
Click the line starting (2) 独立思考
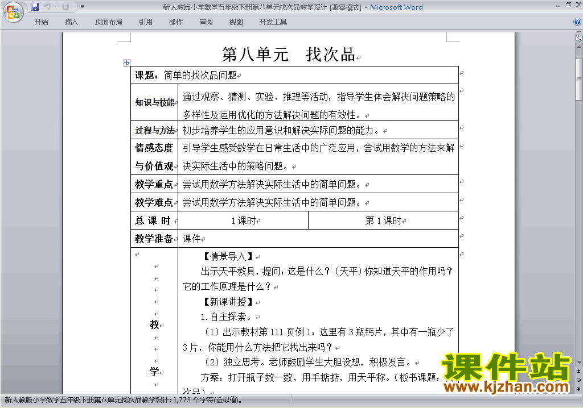[308, 362]
